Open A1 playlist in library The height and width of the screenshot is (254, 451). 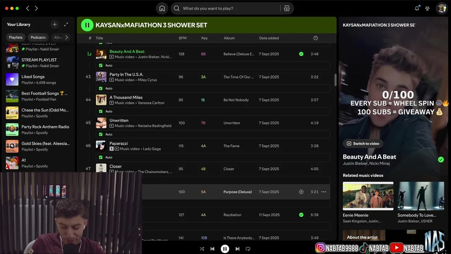click(38, 163)
